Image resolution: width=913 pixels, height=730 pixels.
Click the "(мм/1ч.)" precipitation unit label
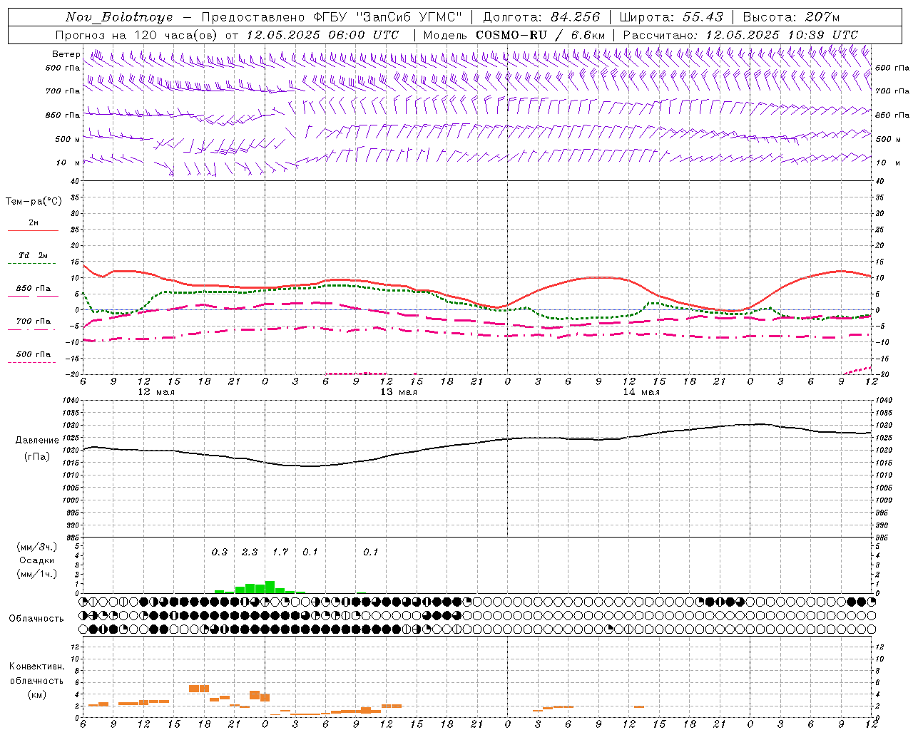coord(36,574)
